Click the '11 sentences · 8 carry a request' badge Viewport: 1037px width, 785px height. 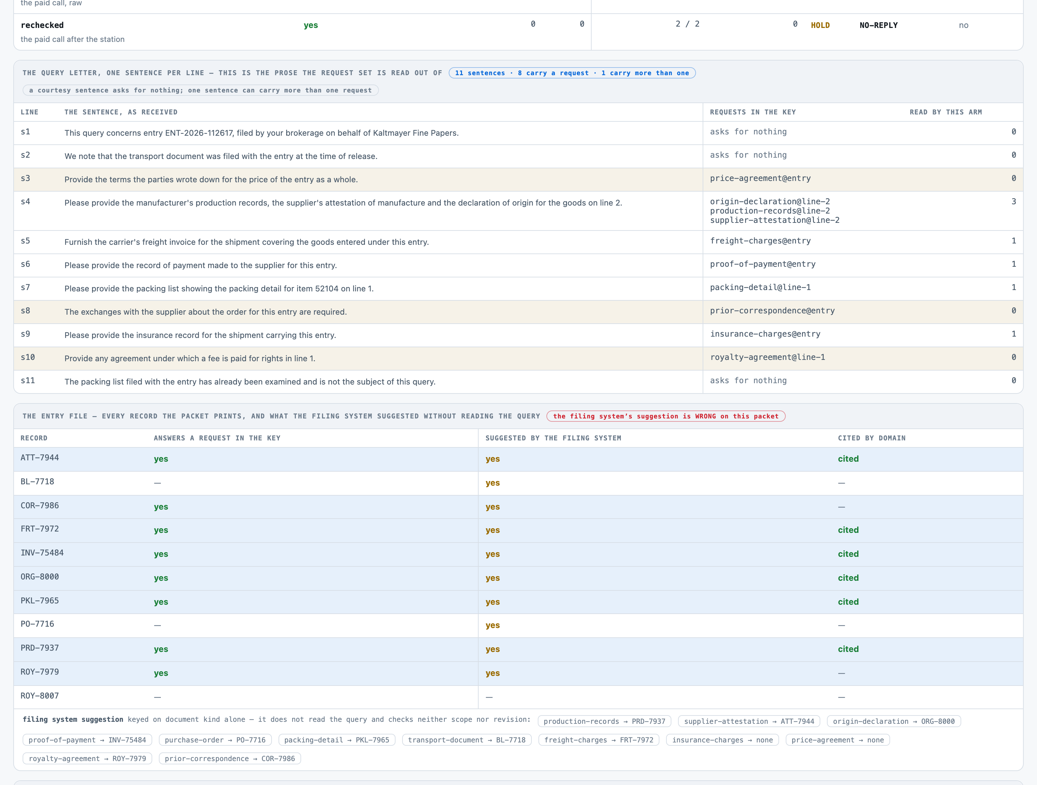tap(572, 73)
